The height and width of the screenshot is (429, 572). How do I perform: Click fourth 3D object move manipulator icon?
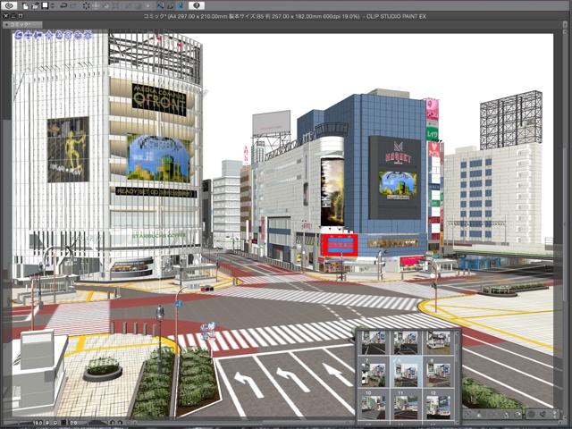click(x=50, y=35)
